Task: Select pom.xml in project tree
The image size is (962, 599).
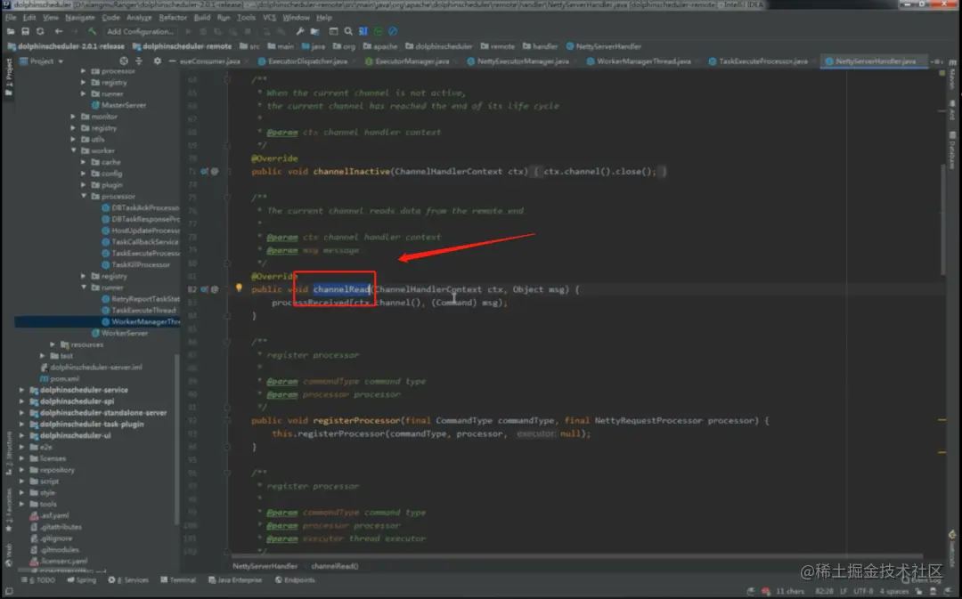Action: point(61,379)
